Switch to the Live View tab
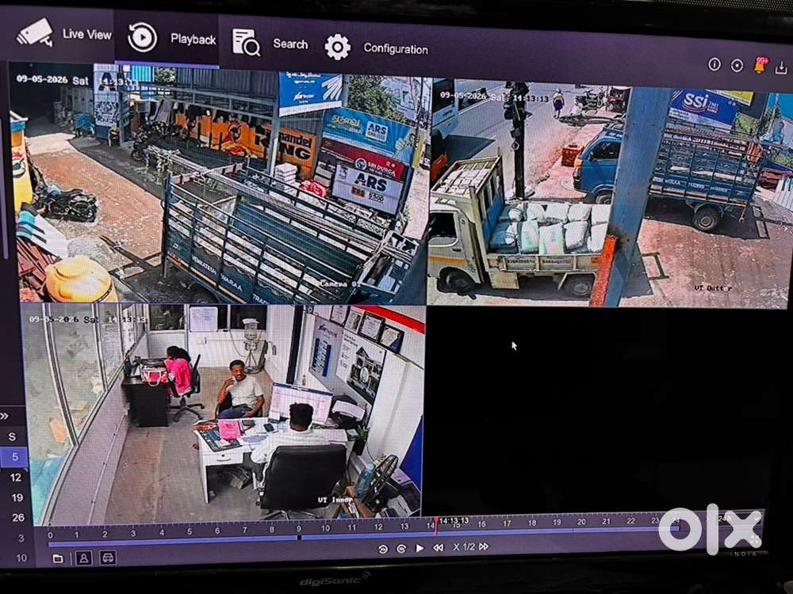 click(63, 34)
